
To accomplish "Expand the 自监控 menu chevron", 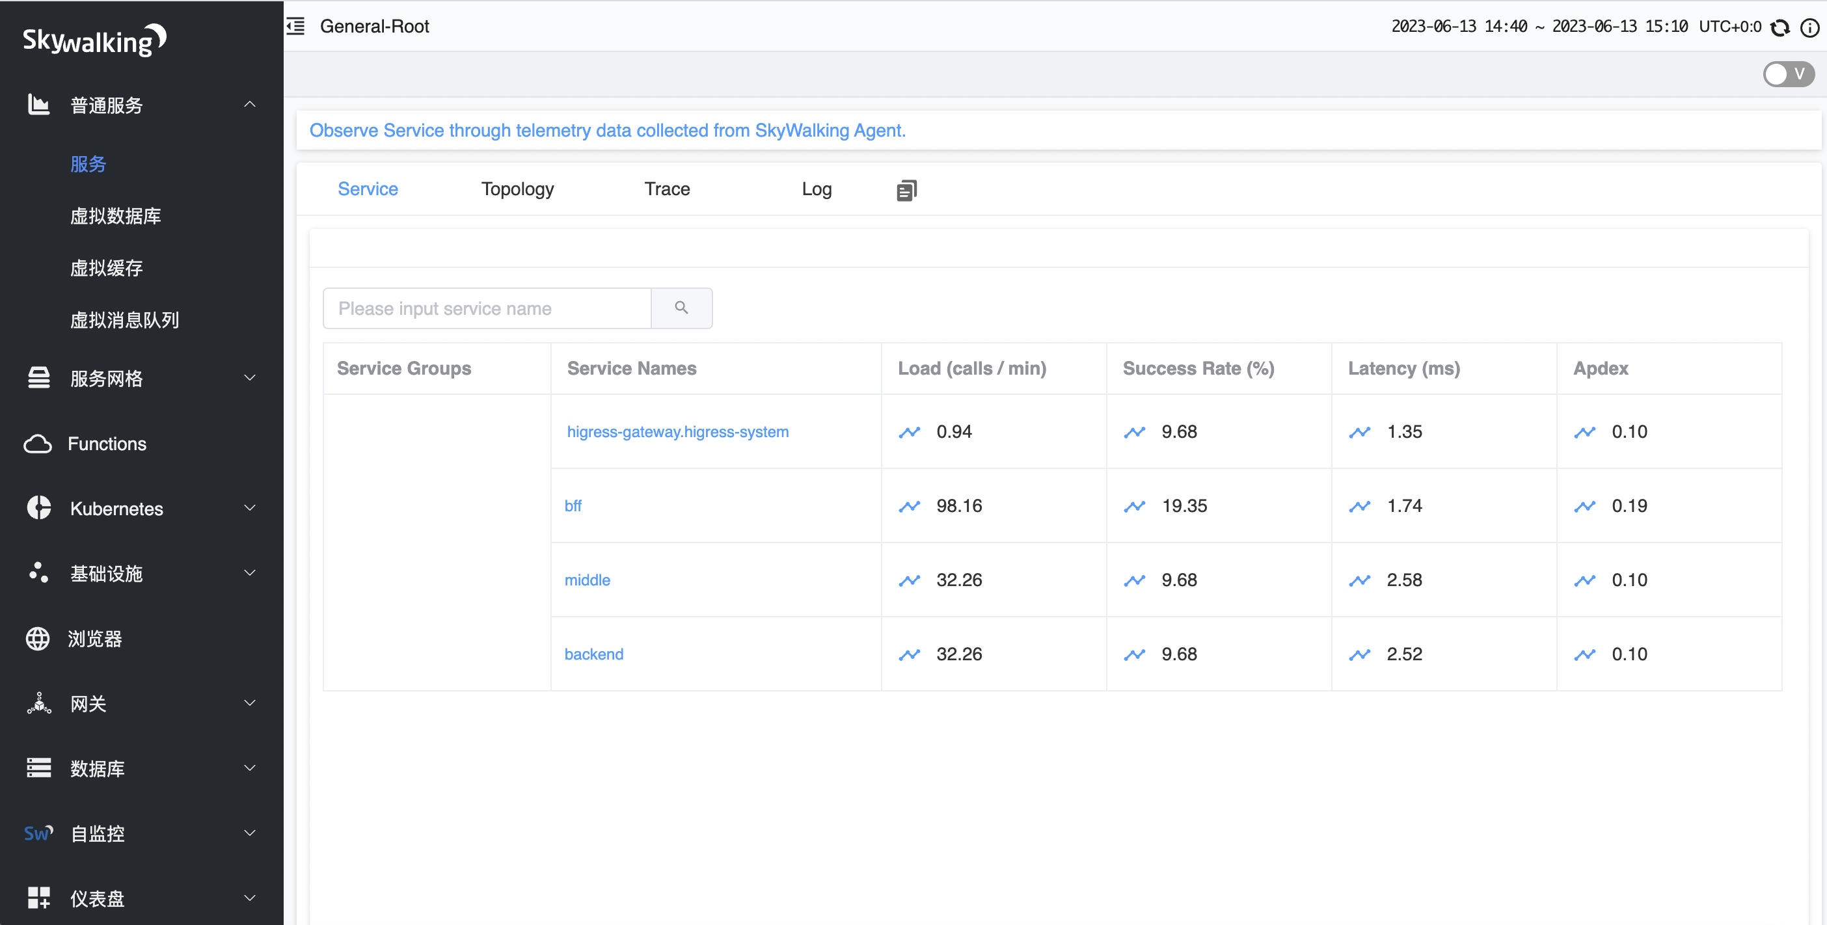I will [x=250, y=833].
